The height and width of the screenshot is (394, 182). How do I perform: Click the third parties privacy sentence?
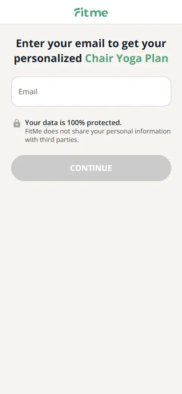point(98,135)
